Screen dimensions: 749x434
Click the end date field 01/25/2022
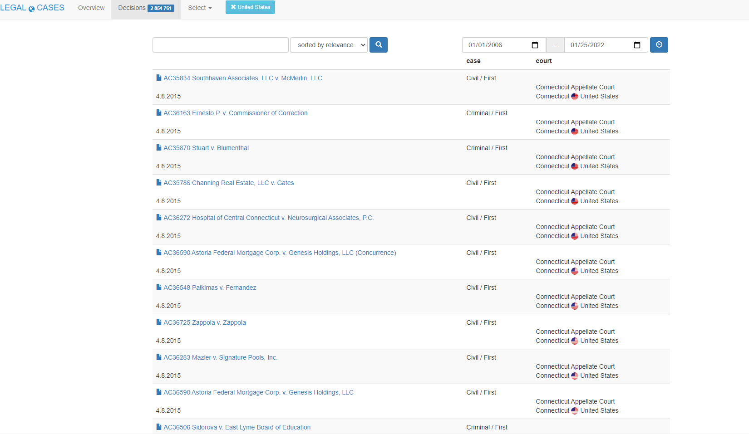pos(606,45)
